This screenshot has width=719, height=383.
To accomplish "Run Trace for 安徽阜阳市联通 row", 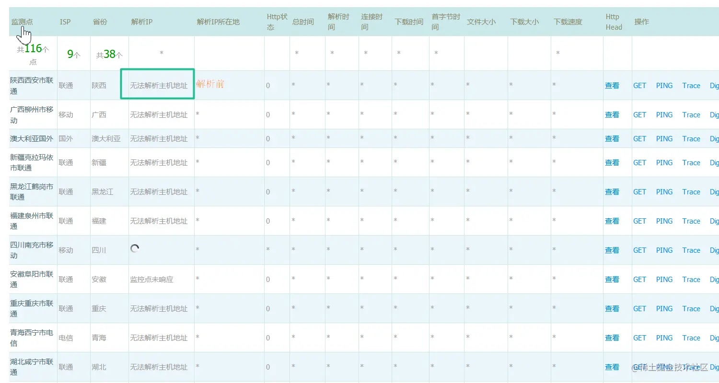I will (x=691, y=280).
